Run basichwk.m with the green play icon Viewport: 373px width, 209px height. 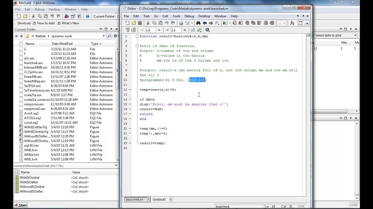coord(225,23)
